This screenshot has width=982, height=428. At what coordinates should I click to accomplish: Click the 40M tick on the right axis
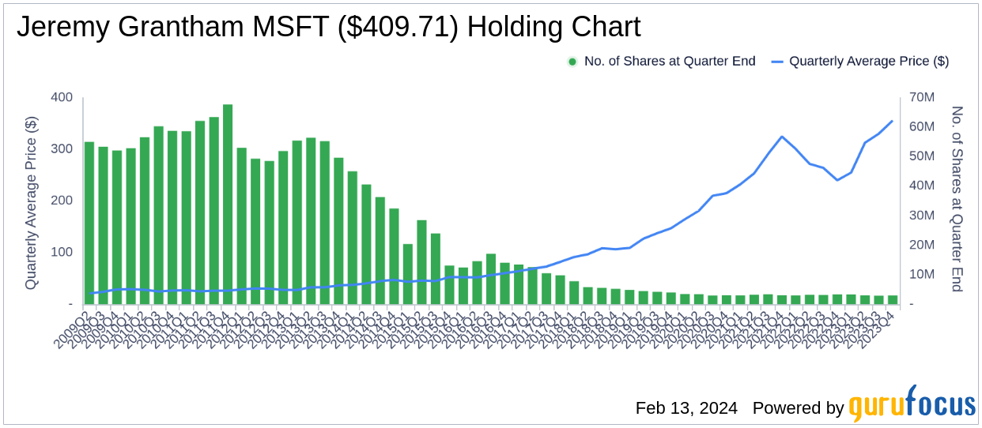tap(922, 186)
